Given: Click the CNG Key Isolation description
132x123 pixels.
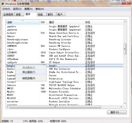Looking at the screenshot, I should tap(59, 69).
